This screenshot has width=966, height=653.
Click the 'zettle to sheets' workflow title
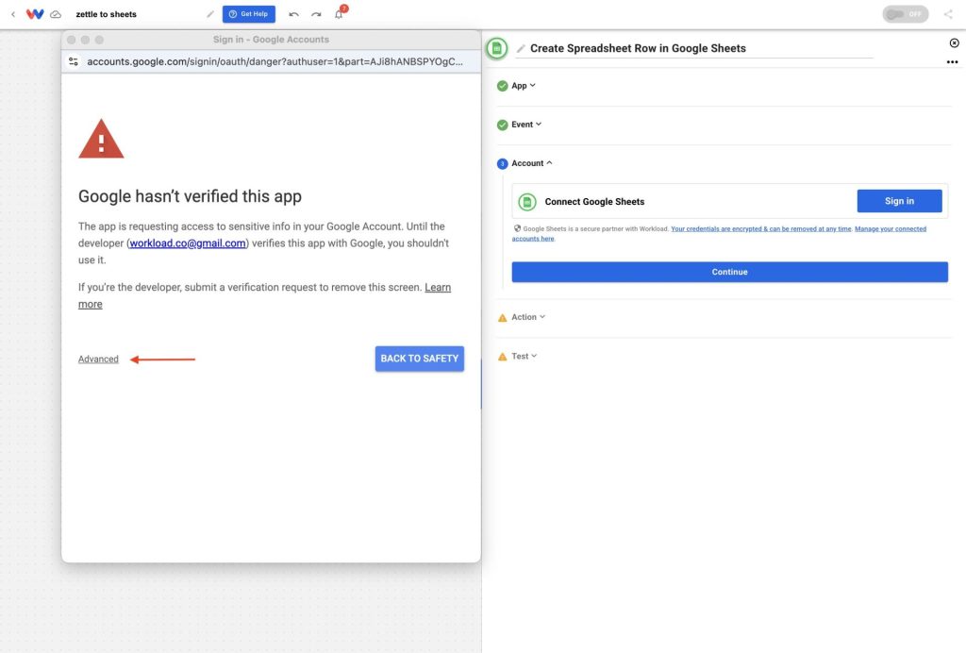tap(106, 14)
